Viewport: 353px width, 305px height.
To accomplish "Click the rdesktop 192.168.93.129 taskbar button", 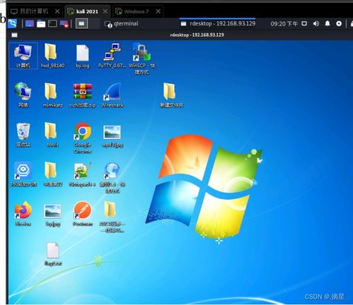I will pyautogui.click(x=218, y=24).
